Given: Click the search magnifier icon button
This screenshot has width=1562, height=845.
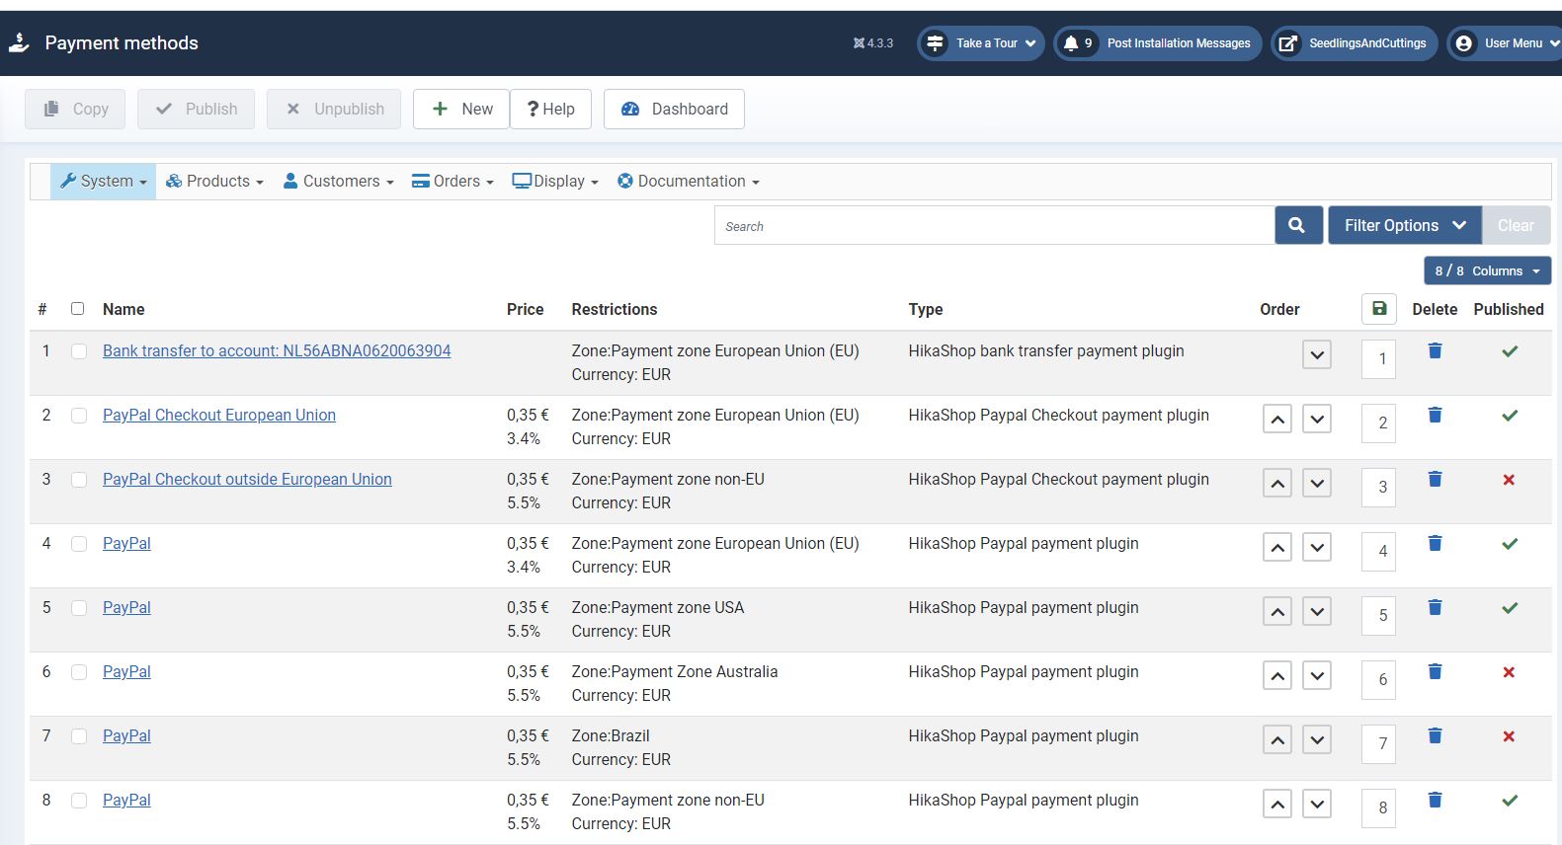Looking at the screenshot, I should pos(1297,225).
